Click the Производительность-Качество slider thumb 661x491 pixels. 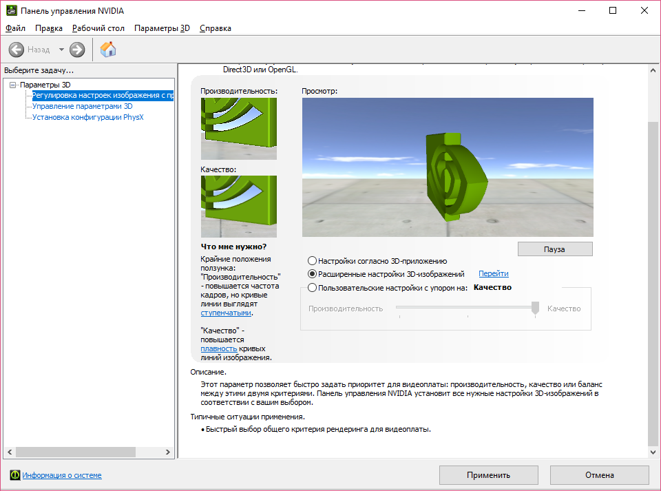point(535,308)
